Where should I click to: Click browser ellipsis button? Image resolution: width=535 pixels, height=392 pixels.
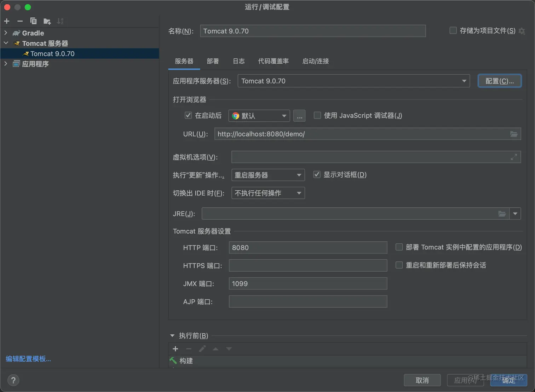point(299,116)
